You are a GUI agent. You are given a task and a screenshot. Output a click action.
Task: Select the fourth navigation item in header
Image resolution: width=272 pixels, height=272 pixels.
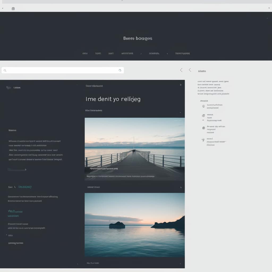127,53
